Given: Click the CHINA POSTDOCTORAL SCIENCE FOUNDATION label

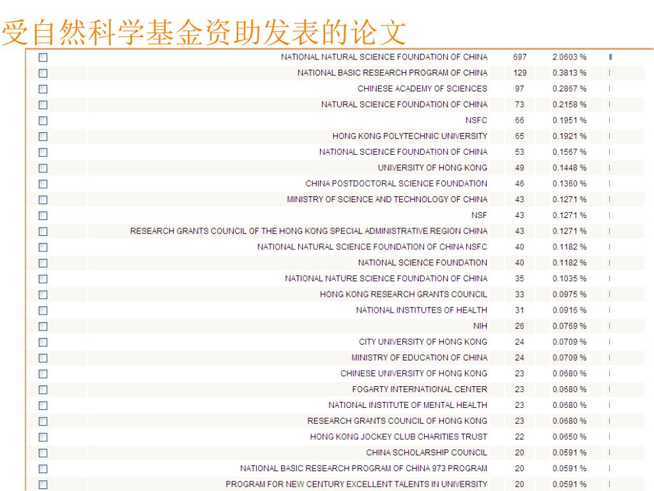Looking at the screenshot, I should [396, 183].
